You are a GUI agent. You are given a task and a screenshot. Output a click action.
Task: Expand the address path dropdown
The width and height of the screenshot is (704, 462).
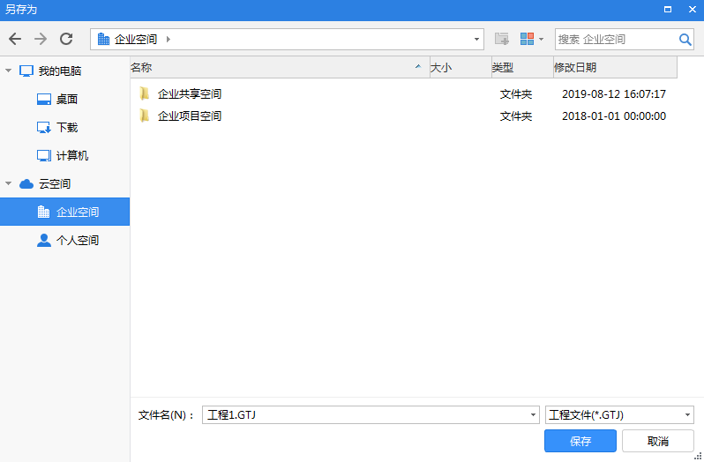tap(477, 39)
